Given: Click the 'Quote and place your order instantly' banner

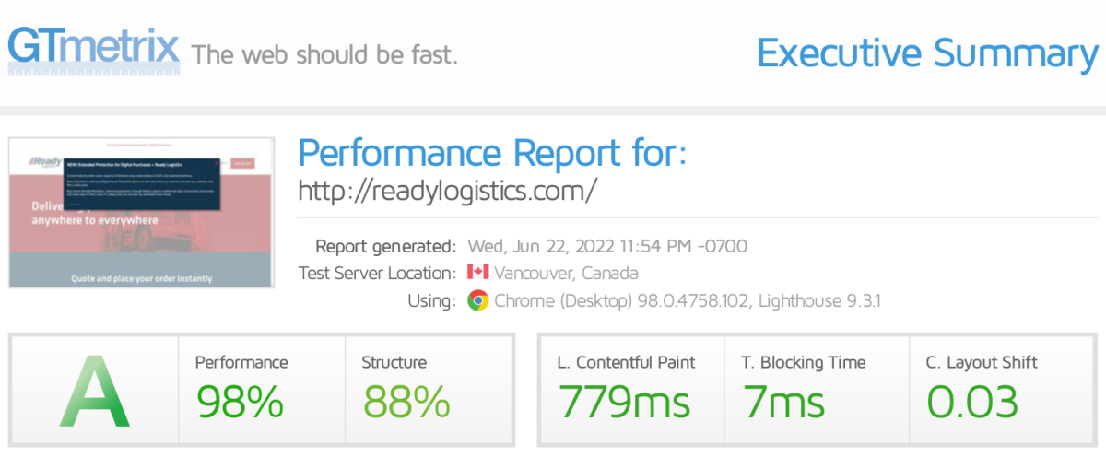Looking at the screenshot, I should [141, 277].
